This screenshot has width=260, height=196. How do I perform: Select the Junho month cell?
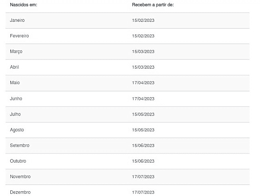click(x=16, y=99)
